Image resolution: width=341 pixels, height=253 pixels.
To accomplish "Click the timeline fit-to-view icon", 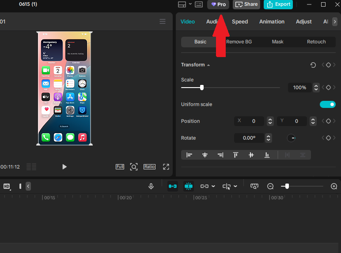I will coord(254,186).
